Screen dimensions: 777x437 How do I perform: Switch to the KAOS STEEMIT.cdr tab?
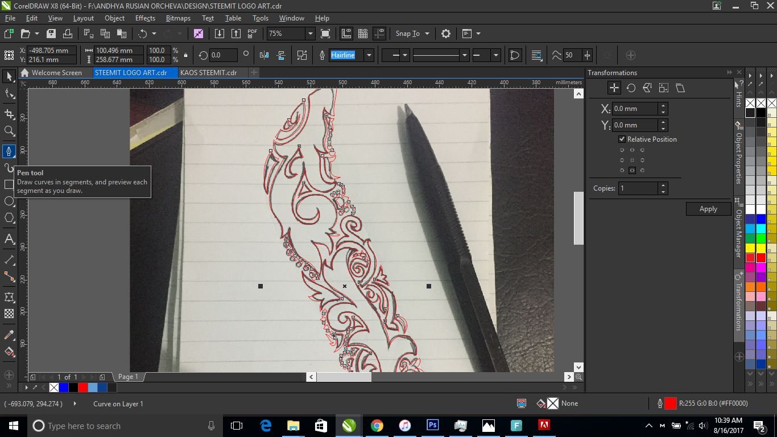pyautogui.click(x=208, y=73)
